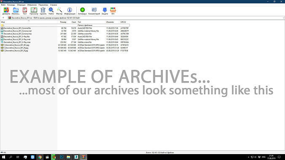Expand the archive path address dropdown
285x160 pixels.
(x=284, y=18)
